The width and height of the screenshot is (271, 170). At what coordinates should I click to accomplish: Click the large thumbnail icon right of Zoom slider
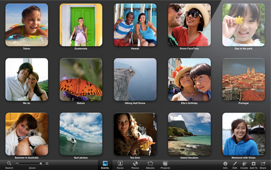[x=47, y=163]
